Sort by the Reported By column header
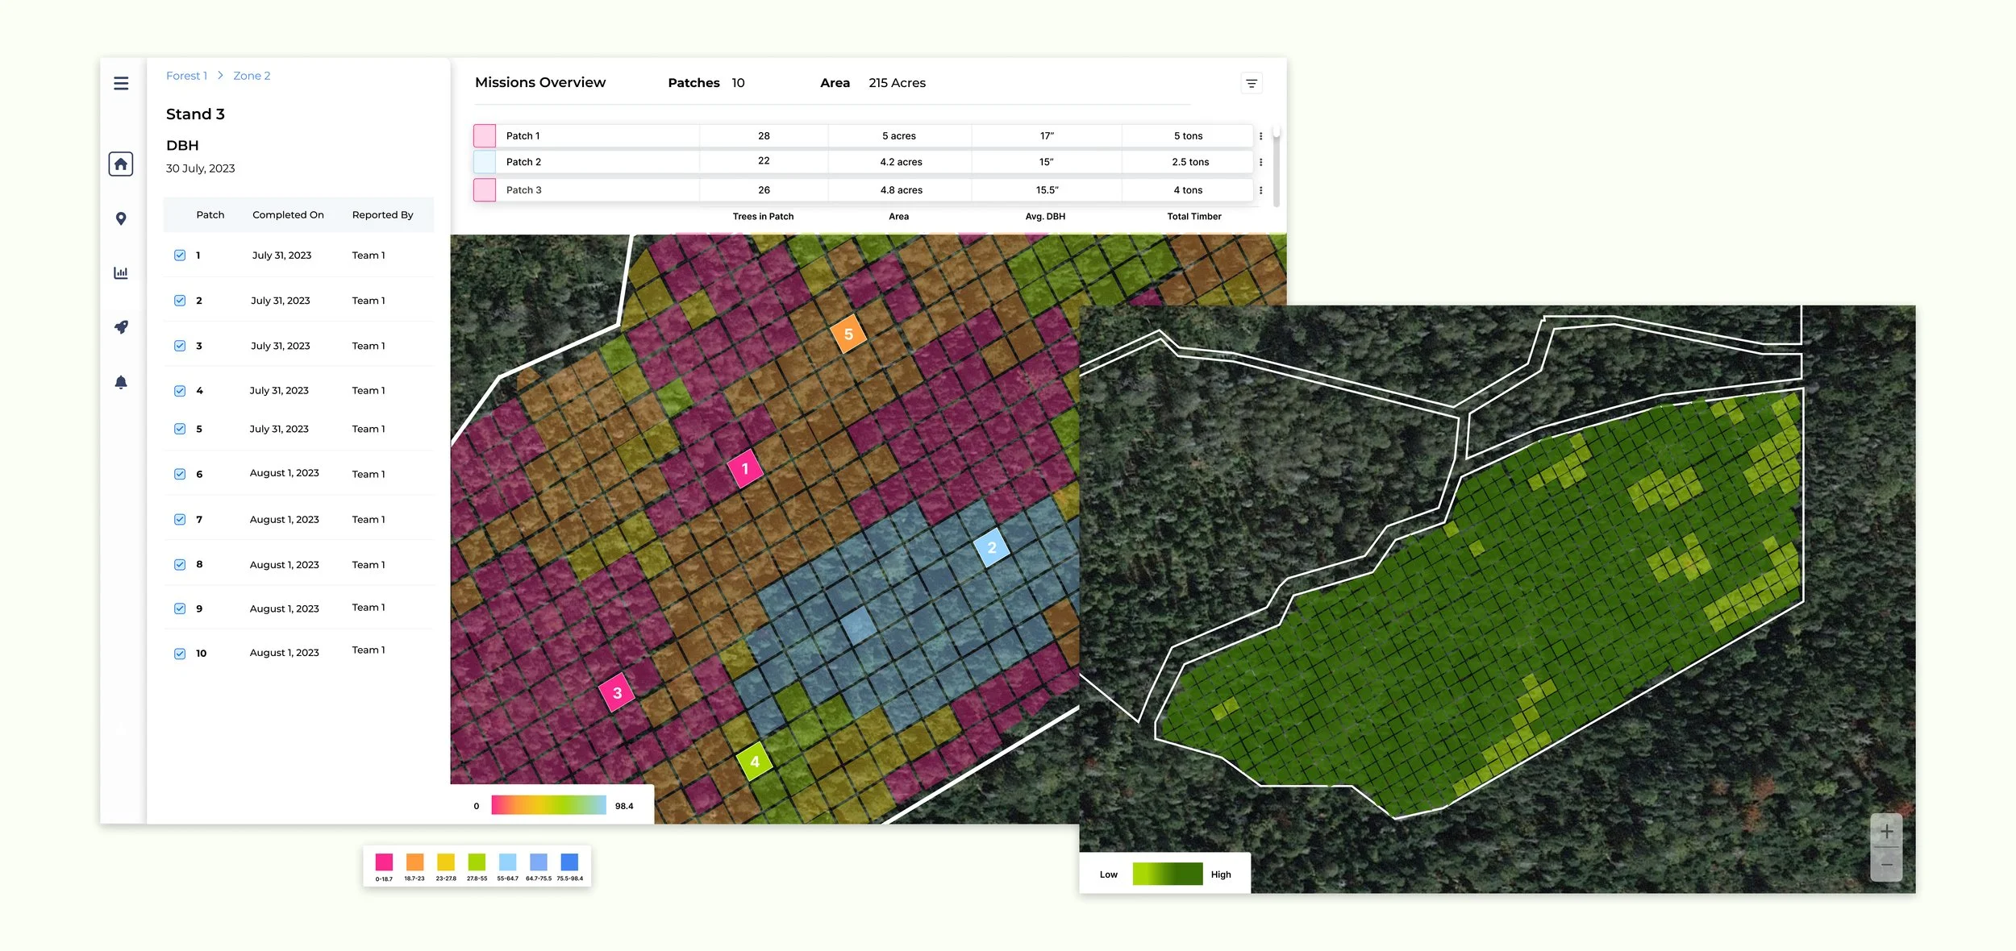This screenshot has width=2016, height=951. point(382,215)
